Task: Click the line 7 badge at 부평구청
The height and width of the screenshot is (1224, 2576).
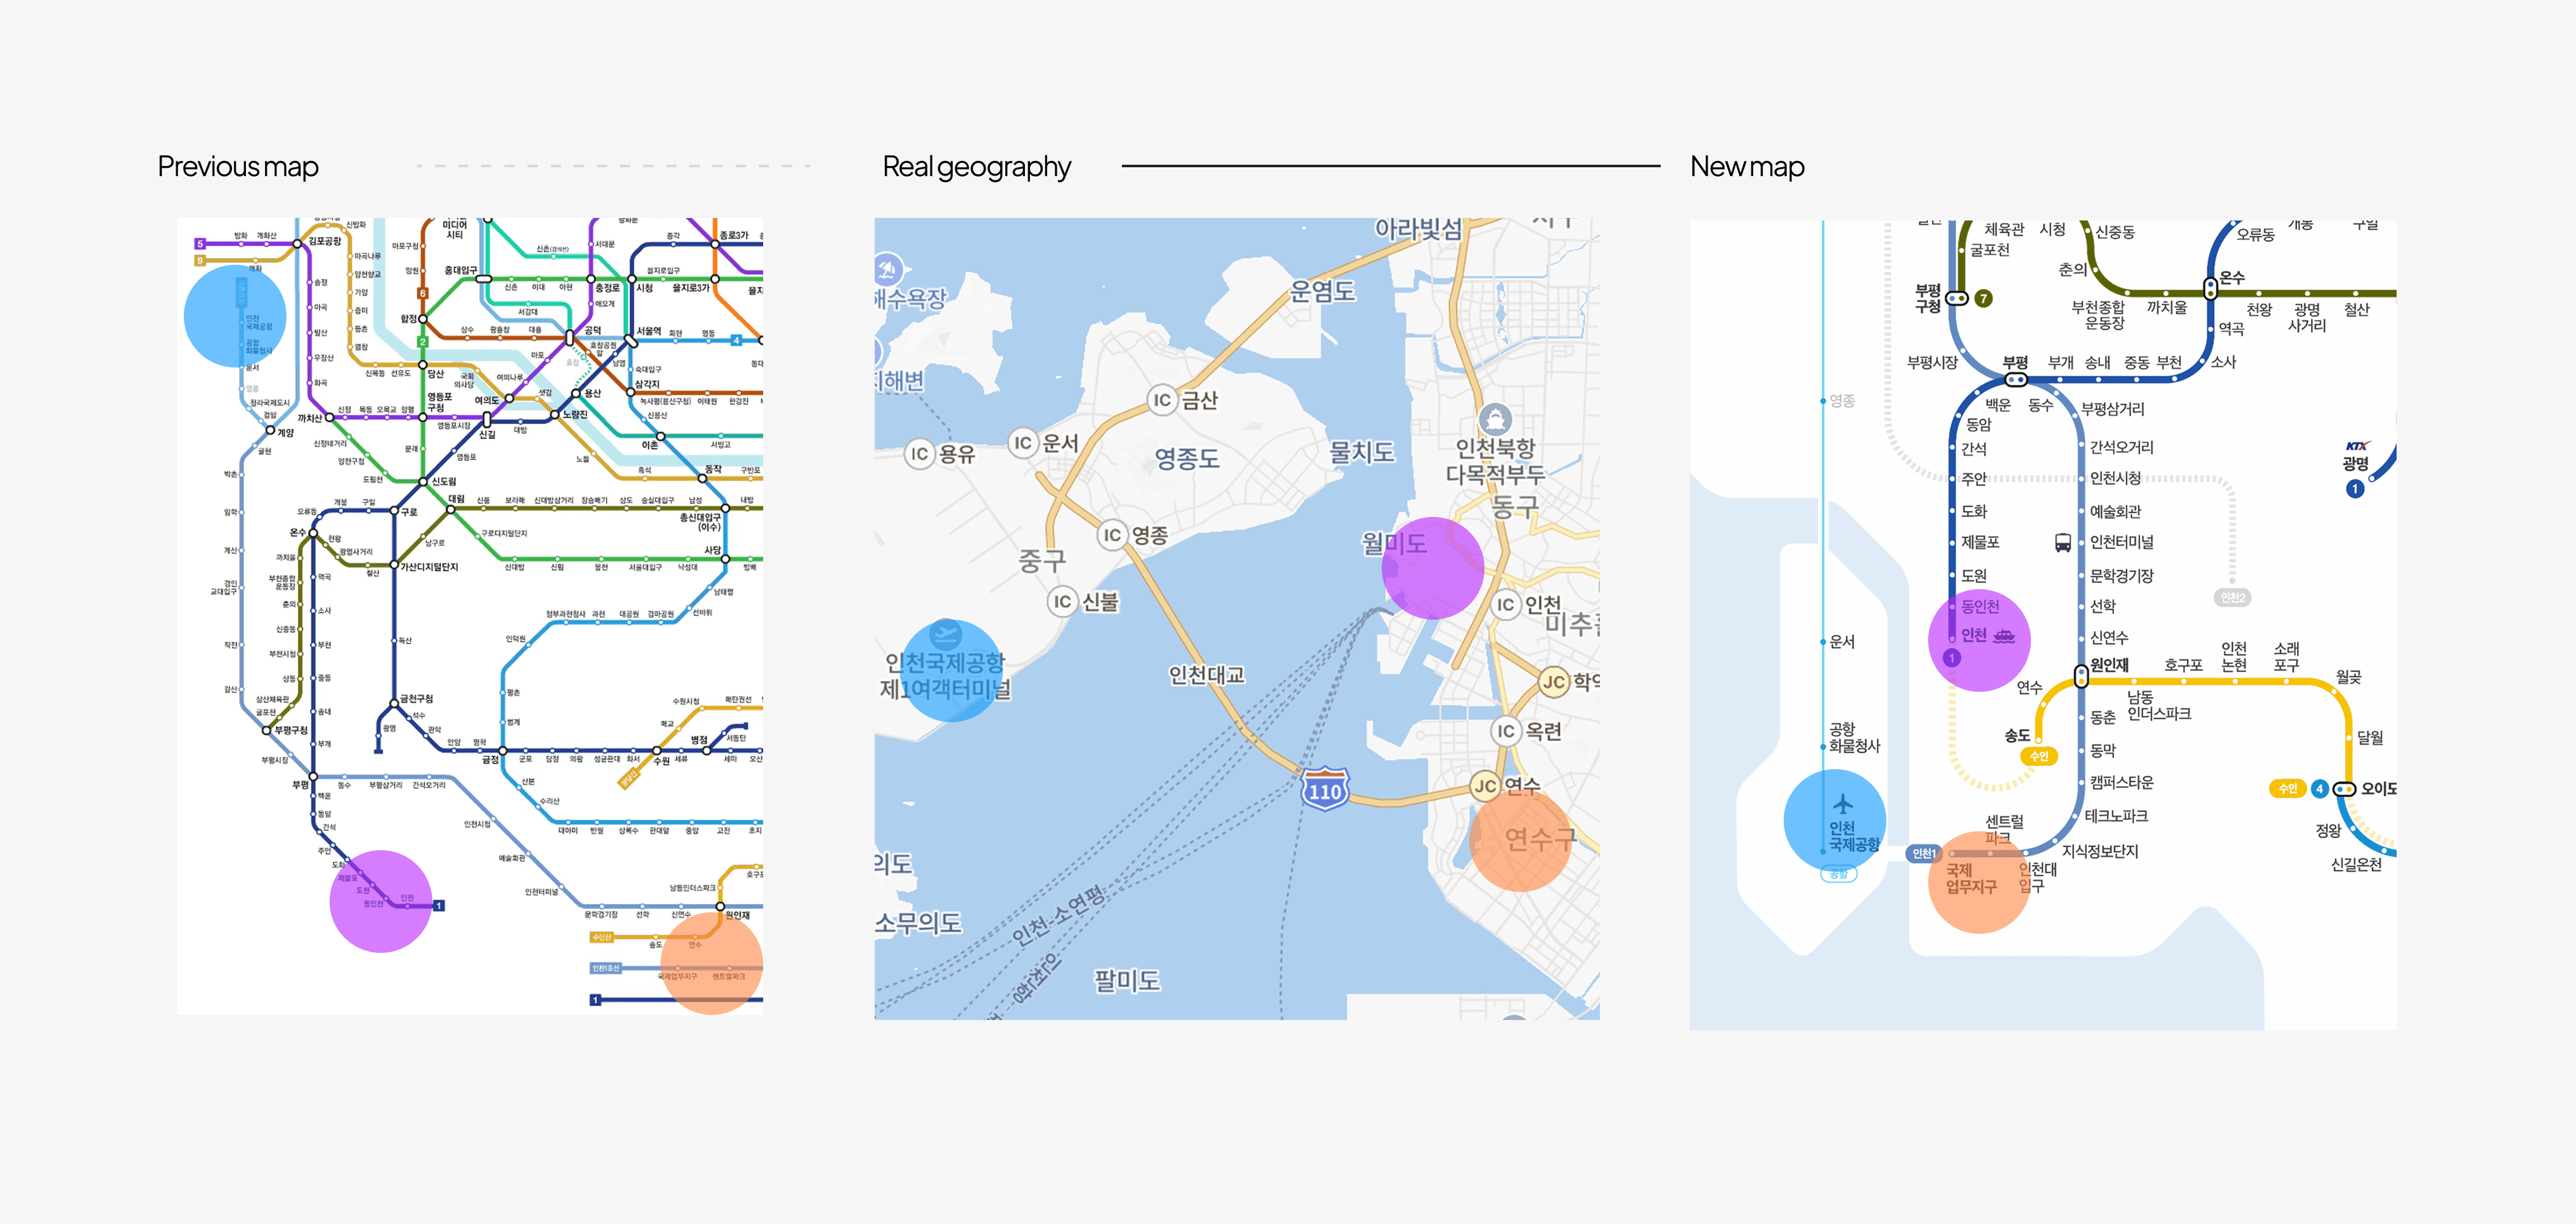Action: (1984, 298)
